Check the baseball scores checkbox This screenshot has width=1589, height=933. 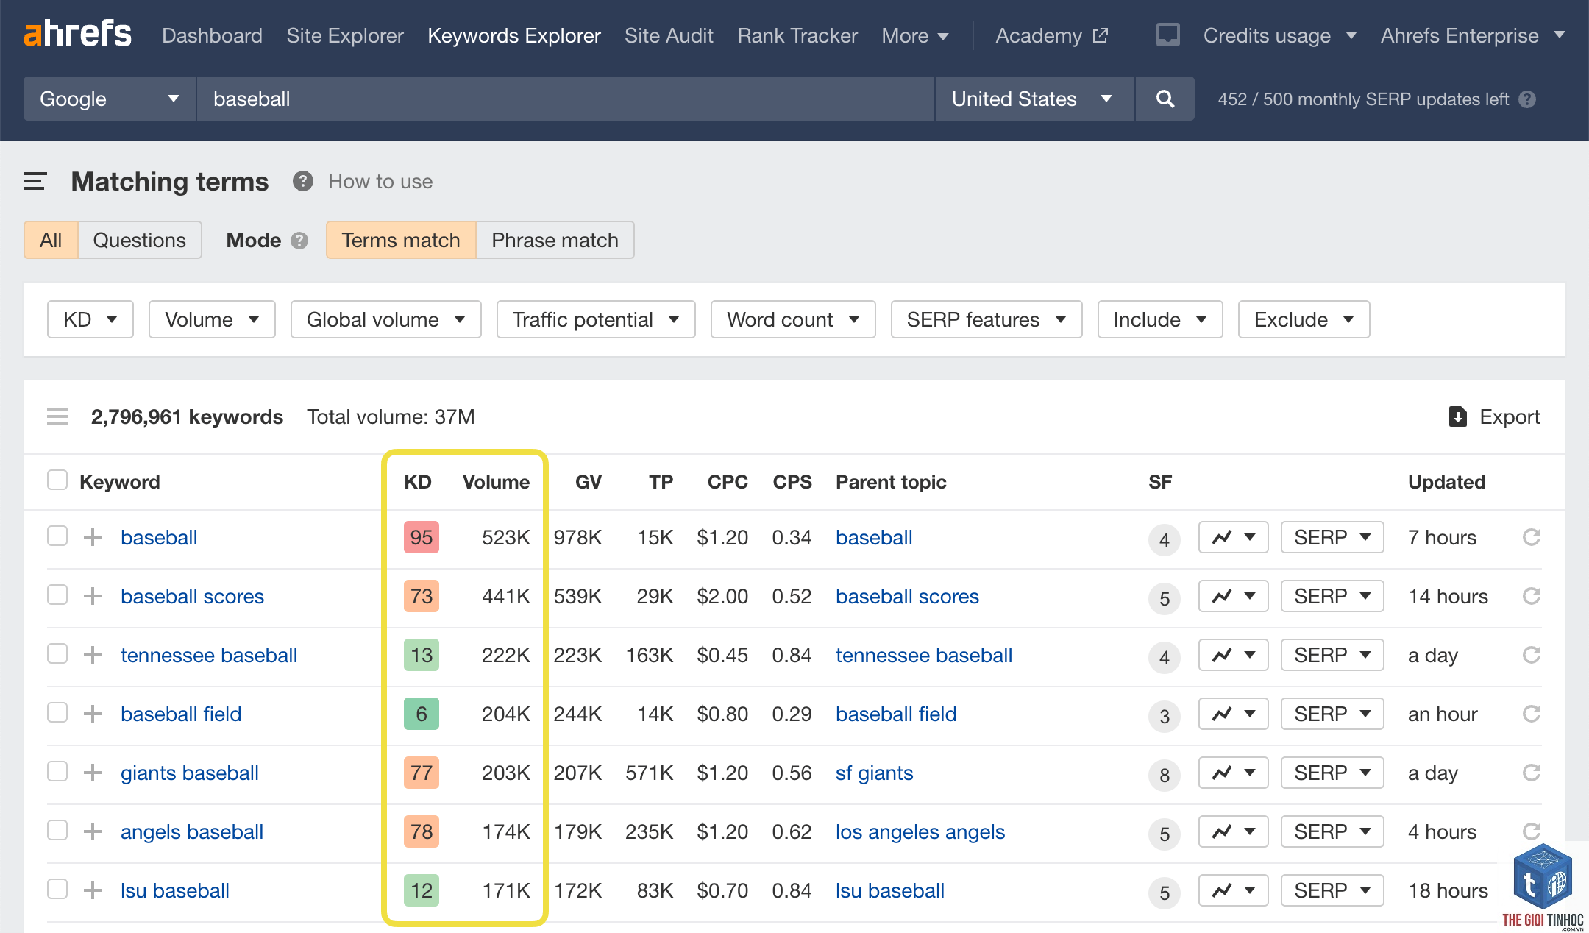pyautogui.click(x=57, y=595)
